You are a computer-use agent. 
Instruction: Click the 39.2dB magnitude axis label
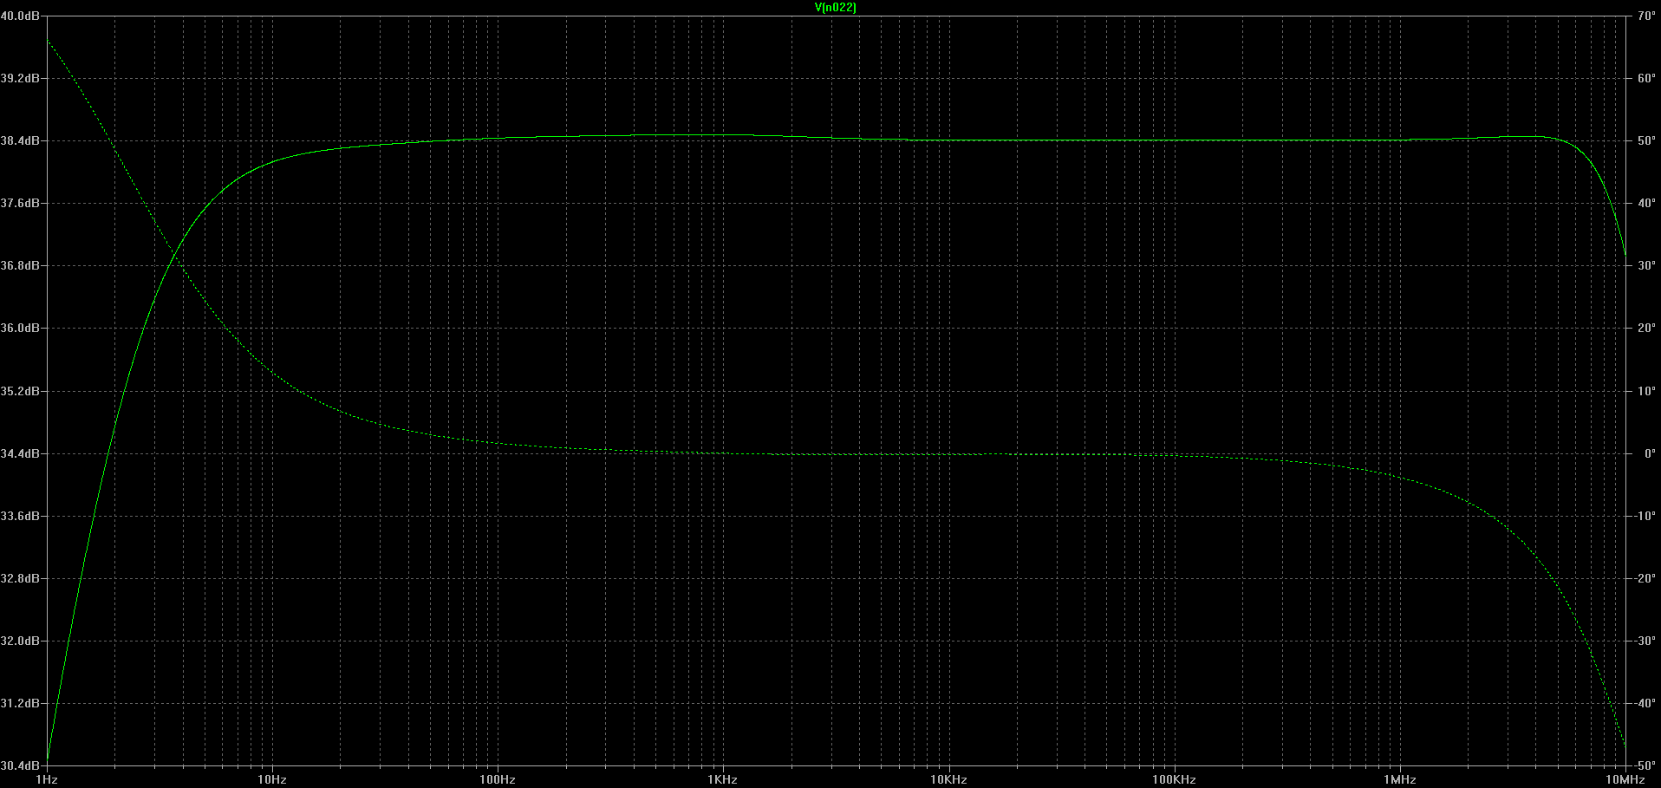click(20, 78)
